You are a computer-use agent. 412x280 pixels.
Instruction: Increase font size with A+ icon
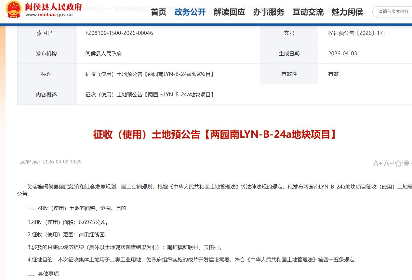tap(378, 163)
